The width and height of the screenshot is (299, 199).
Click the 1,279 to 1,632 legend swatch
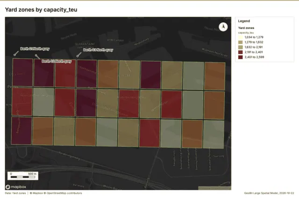[x=241, y=42]
